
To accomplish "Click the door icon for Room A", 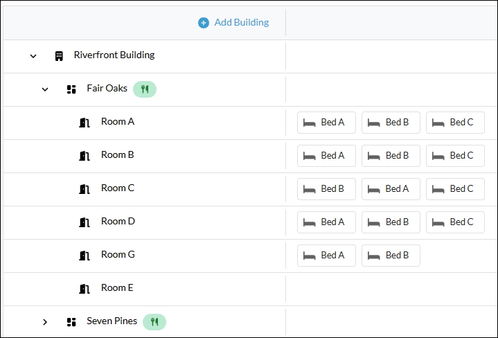I will point(85,123).
